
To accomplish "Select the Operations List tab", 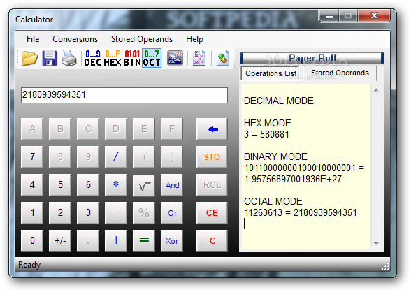I will point(271,73).
